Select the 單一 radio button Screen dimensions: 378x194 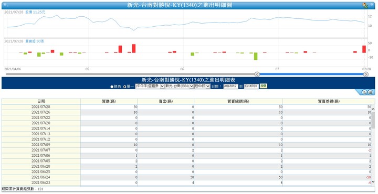(124, 87)
